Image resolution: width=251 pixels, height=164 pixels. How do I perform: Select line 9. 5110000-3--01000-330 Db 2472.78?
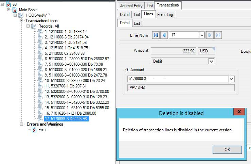[x=76, y=75]
